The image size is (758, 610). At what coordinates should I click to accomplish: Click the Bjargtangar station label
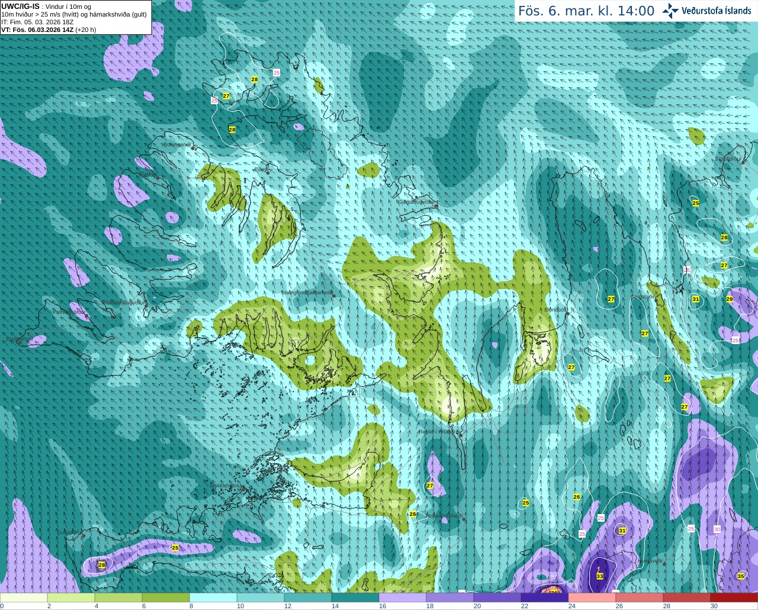(20, 339)
